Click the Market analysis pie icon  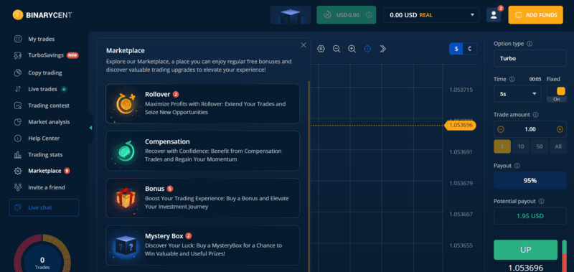coord(17,122)
